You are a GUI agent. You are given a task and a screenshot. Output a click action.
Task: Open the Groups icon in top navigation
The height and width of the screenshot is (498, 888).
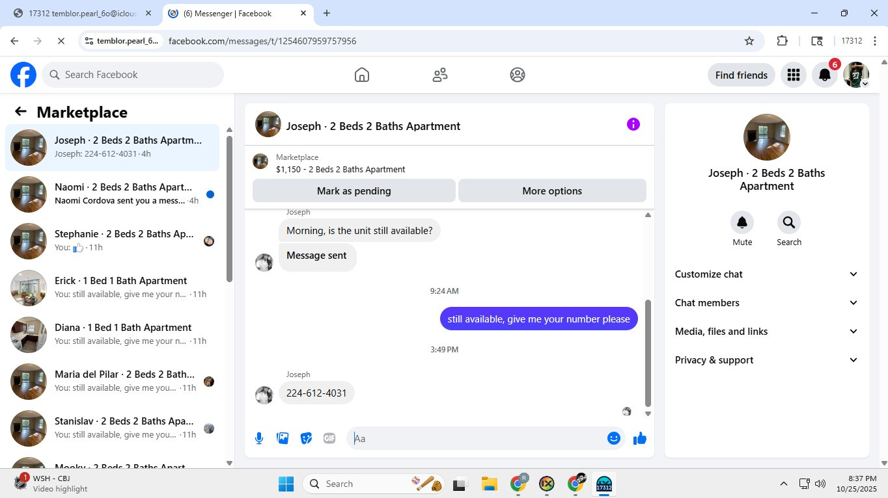518,75
